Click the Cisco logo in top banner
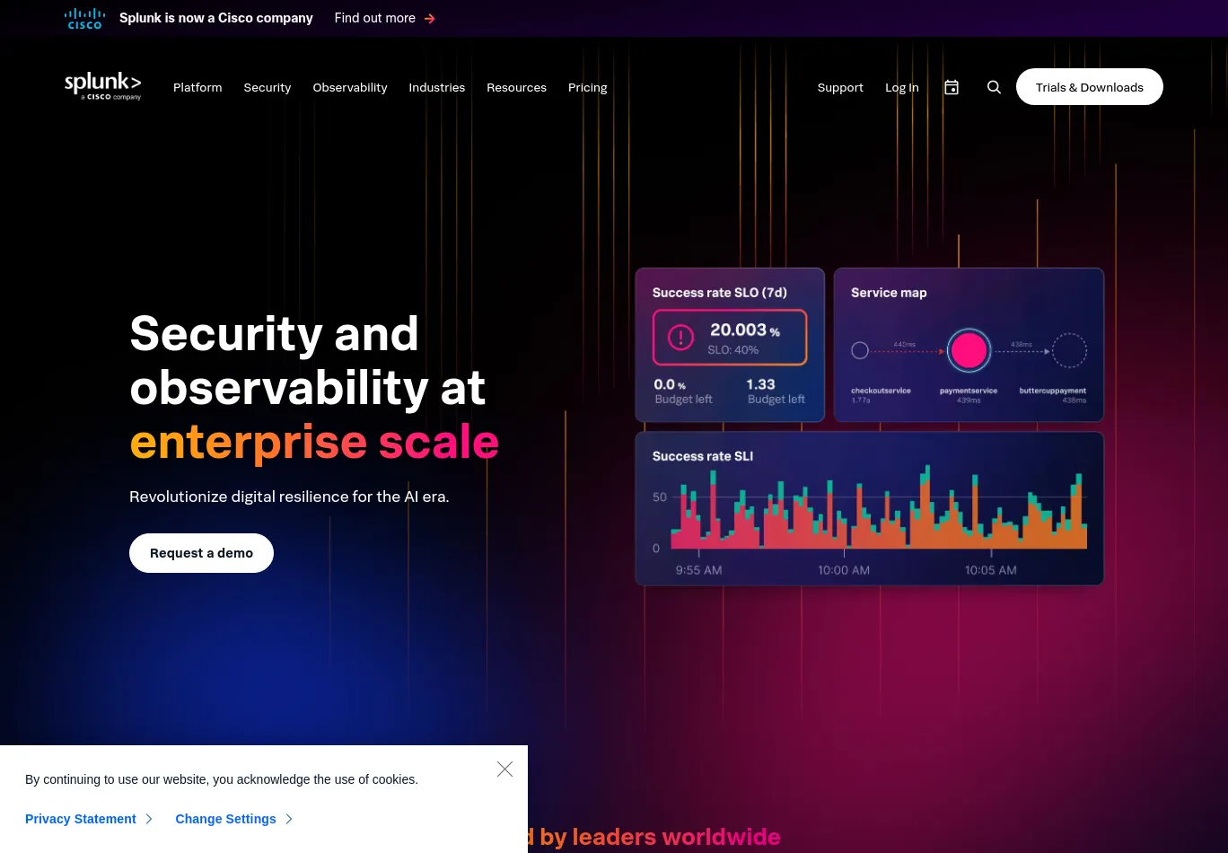 (x=84, y=18)
